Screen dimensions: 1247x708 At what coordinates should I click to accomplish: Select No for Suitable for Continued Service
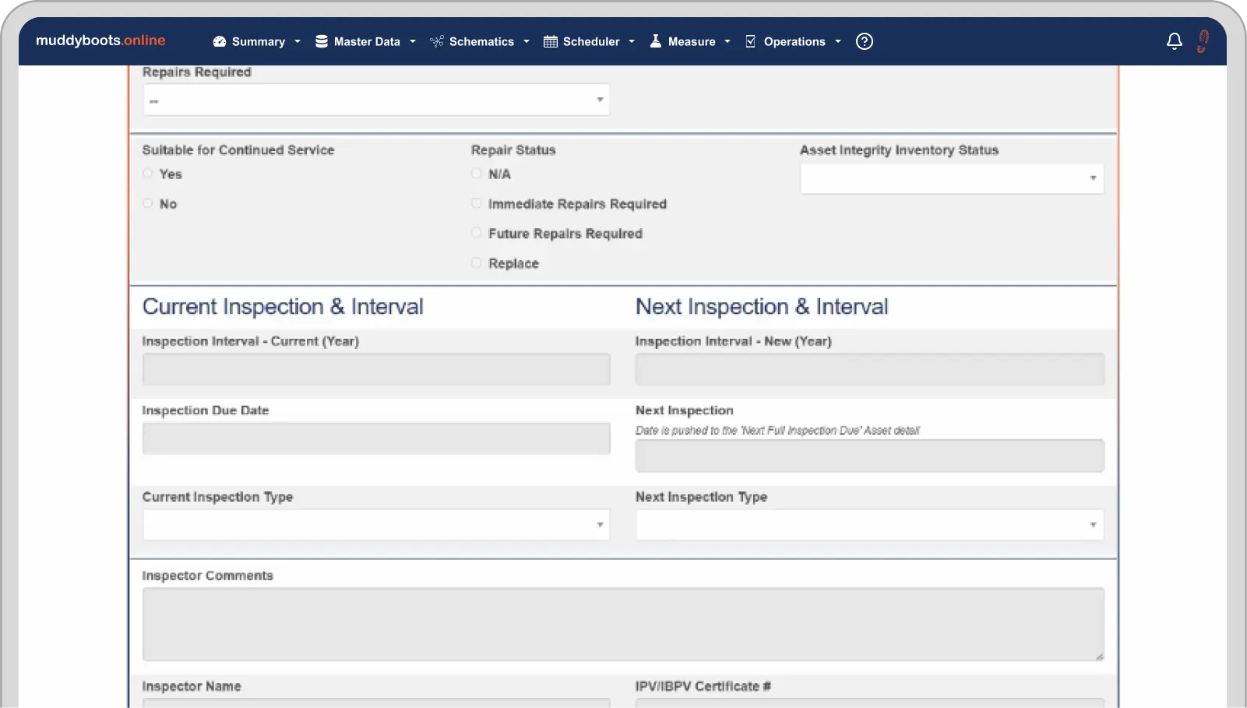pyautogui.click(x=148, y=203)
